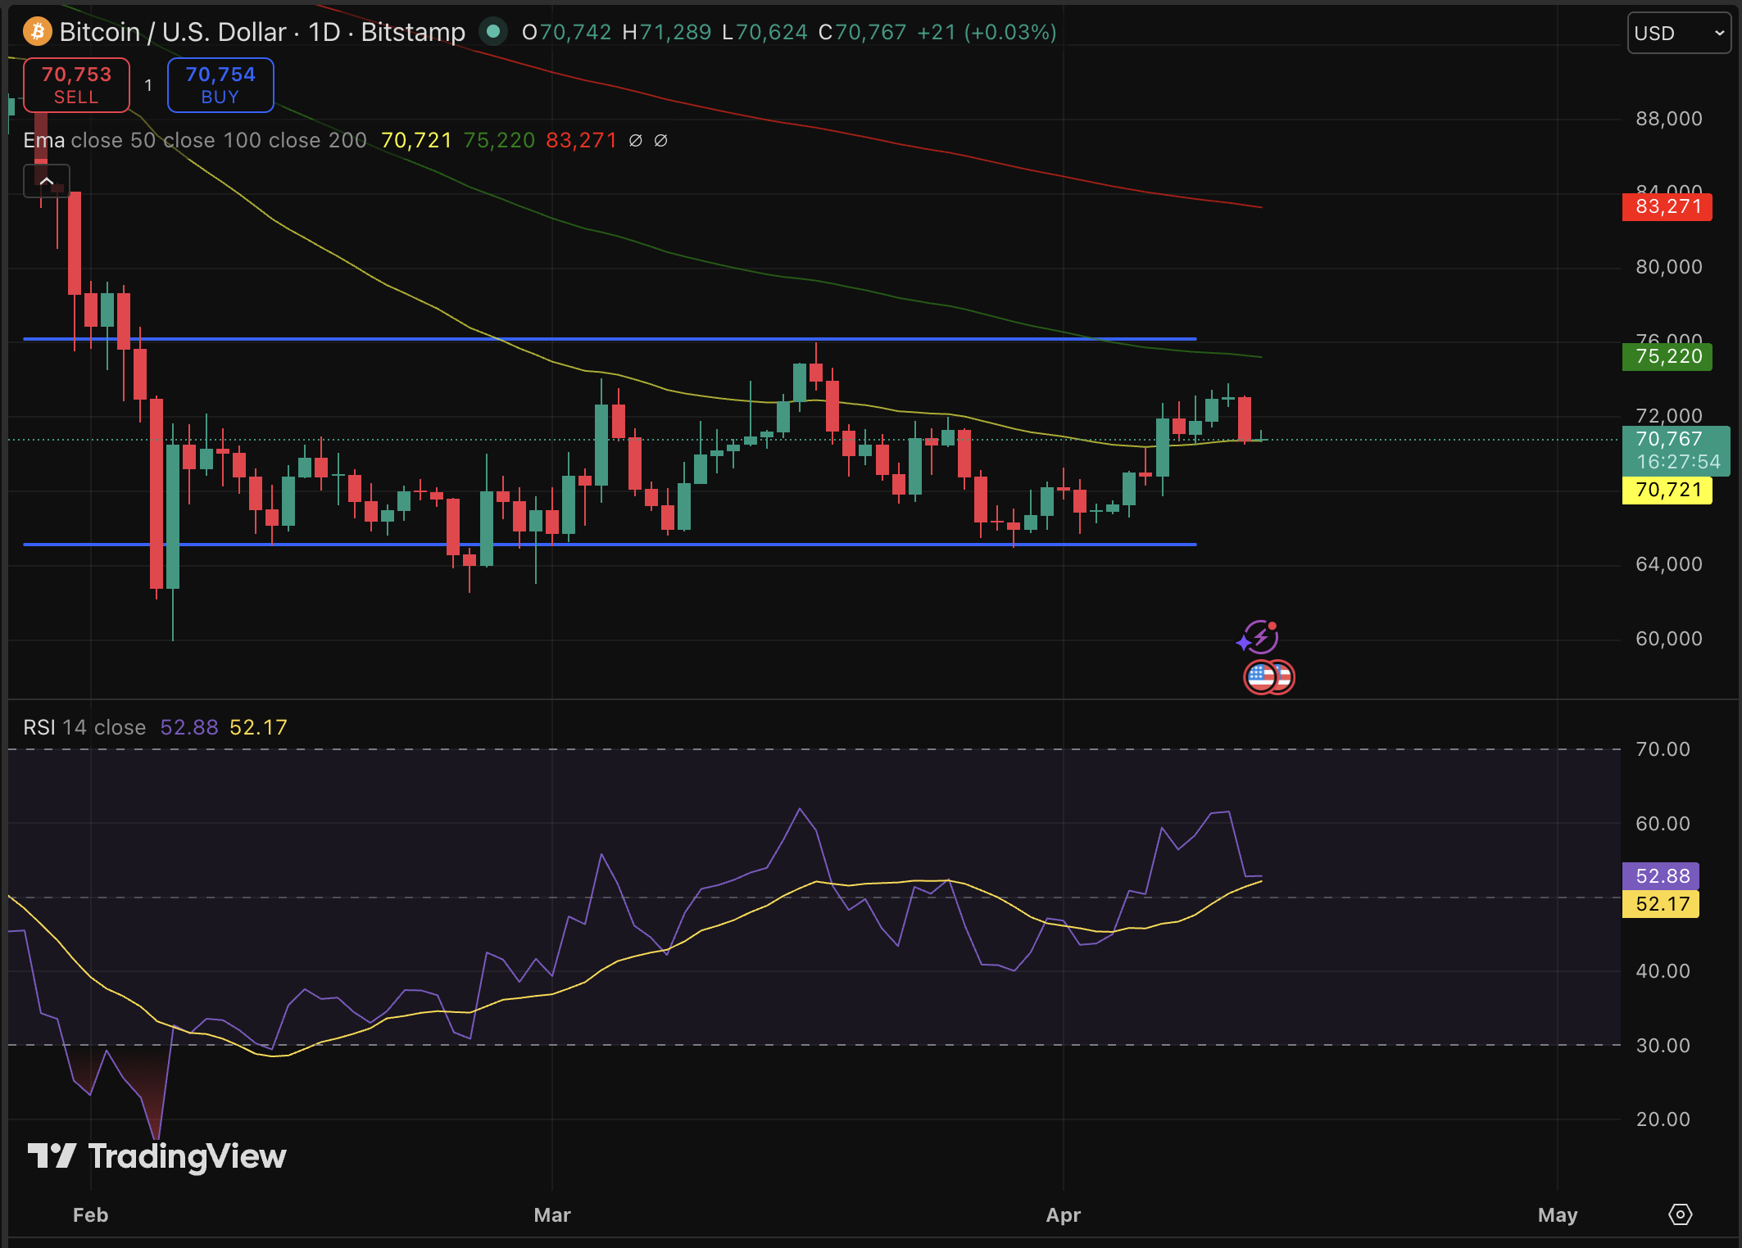Viewport: 1742px width, 1248px height.
Task: Click the yellow 70,721 EMA value in the legend
Action: (415, 140)
